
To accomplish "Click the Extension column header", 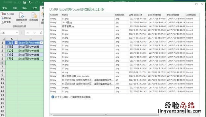I will click(121, 15).
